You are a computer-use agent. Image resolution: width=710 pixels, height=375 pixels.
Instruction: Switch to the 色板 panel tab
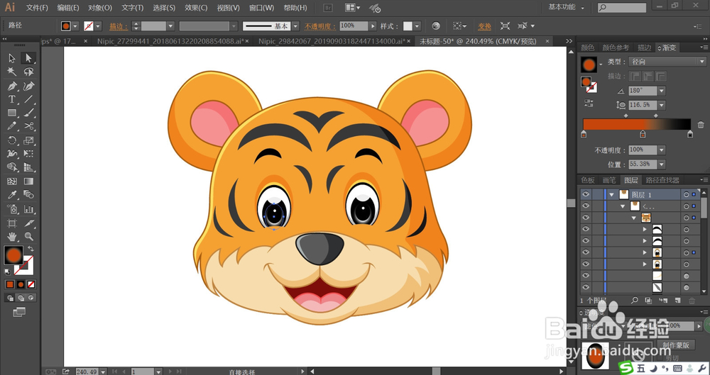click(588, 180)
